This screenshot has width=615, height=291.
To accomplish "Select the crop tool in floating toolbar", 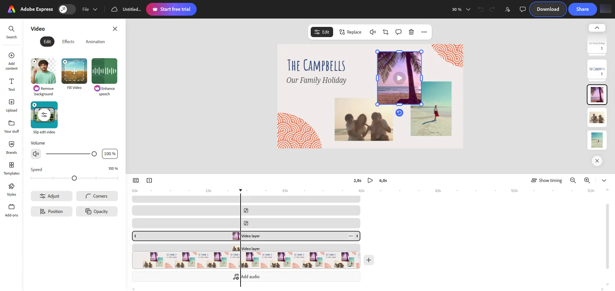I will [386, 32].
